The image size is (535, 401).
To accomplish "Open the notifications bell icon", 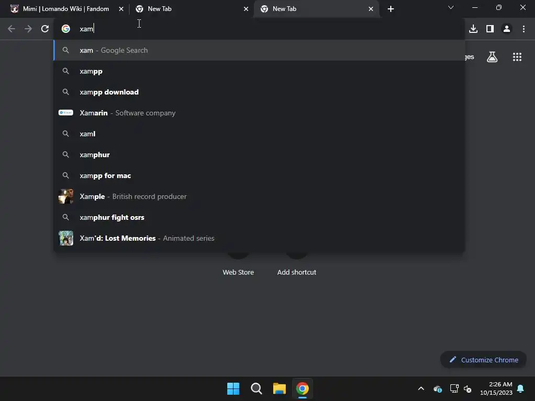I will [521, 388].
